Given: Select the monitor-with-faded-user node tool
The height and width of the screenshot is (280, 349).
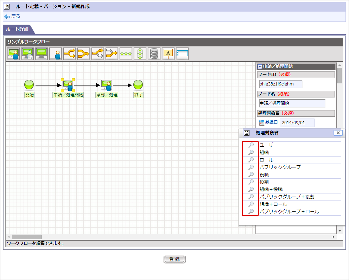Looking at the screenshot, I should (x=27, y=54).
